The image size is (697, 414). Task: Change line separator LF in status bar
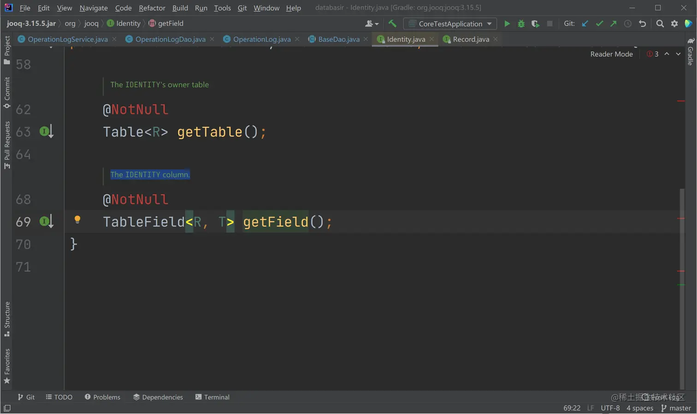590,408
